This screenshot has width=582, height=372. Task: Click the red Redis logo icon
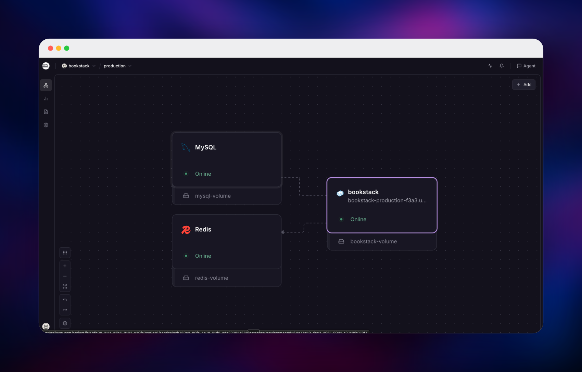click(186, 230)
